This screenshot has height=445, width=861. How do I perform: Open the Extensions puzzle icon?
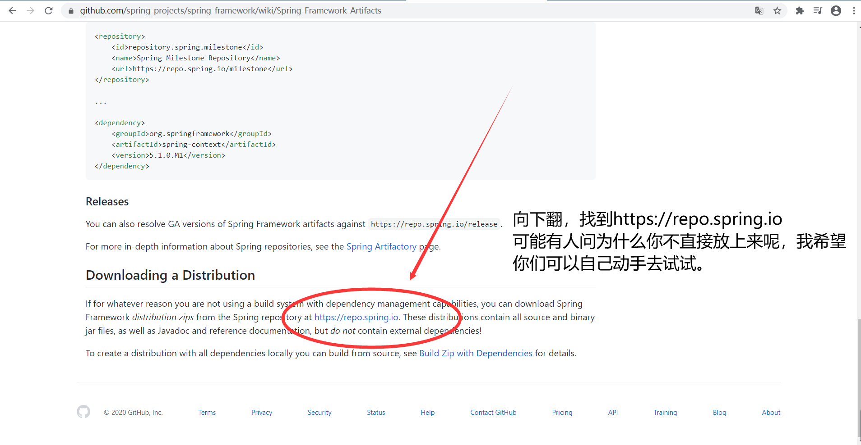tap(800, 11)
